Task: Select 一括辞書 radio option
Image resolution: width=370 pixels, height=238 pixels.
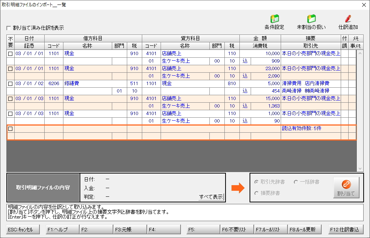Action: click(x=296, y=182)
